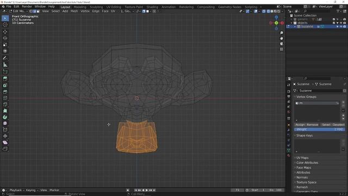The image size is (348, 196).
Task: Activate the Loop Cut tool
Action: pyautogui.click(x=5, y=98)
